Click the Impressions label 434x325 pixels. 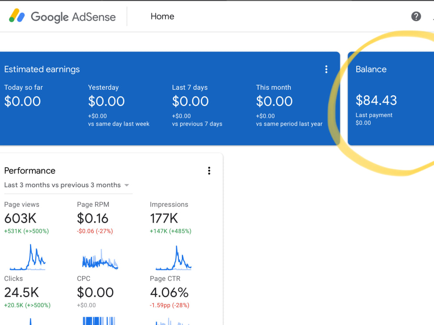pyautogui.click(x=169, y=205)
